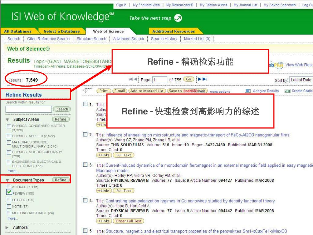Open My Citation Alerts link
Viewport: 313px width, 235px height.
213,5
